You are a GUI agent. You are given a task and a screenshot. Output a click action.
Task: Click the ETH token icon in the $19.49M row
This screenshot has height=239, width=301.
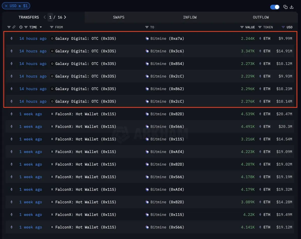[x=260, y=215]
